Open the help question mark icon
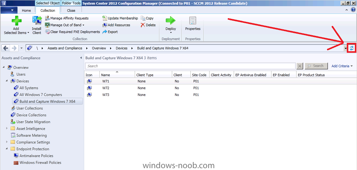Image resolution: width=357 pixels, height=170 pixels. (x=353, y=10)
